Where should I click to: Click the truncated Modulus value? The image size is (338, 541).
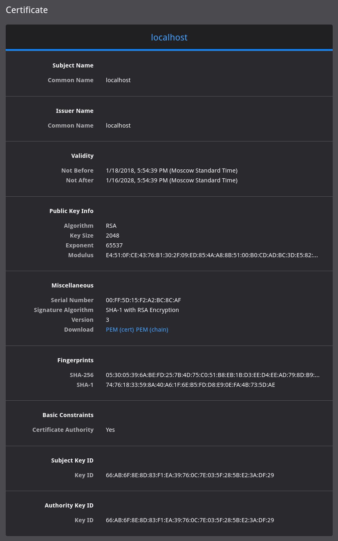[212, 255]
